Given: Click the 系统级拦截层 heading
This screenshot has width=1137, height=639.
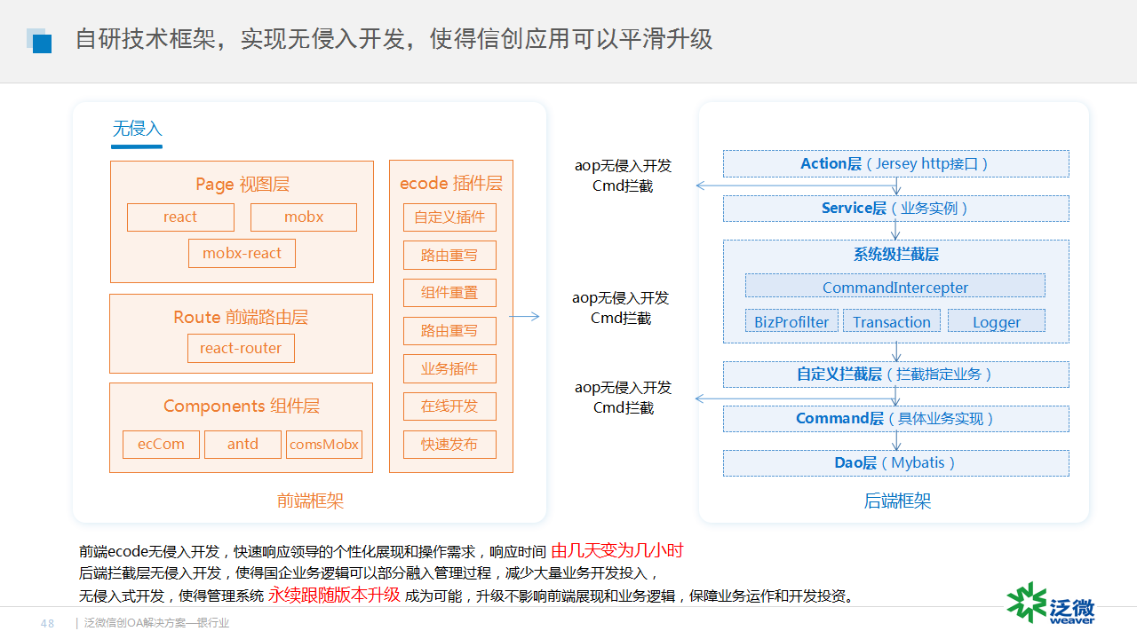Looking at the screenshot, I should 896,255.
